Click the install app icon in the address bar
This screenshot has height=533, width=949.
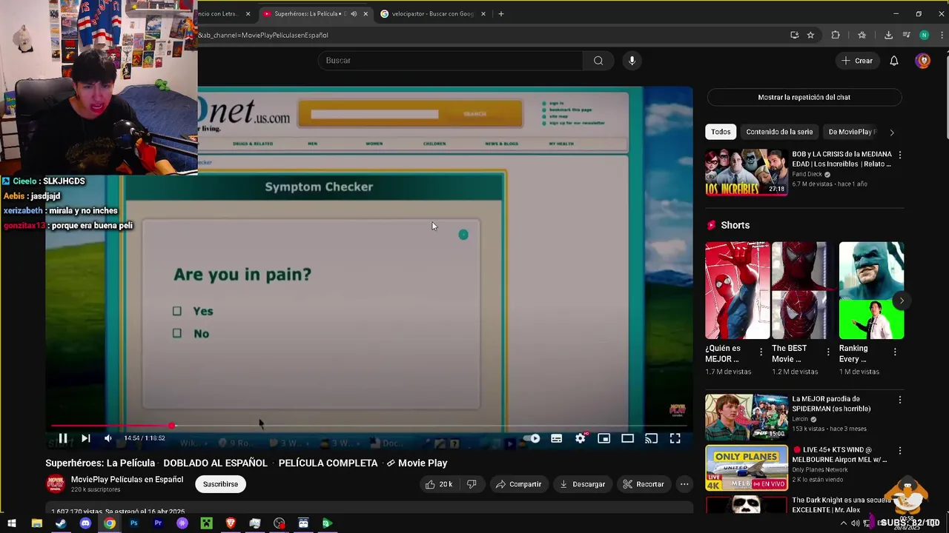tap(795, 35)
